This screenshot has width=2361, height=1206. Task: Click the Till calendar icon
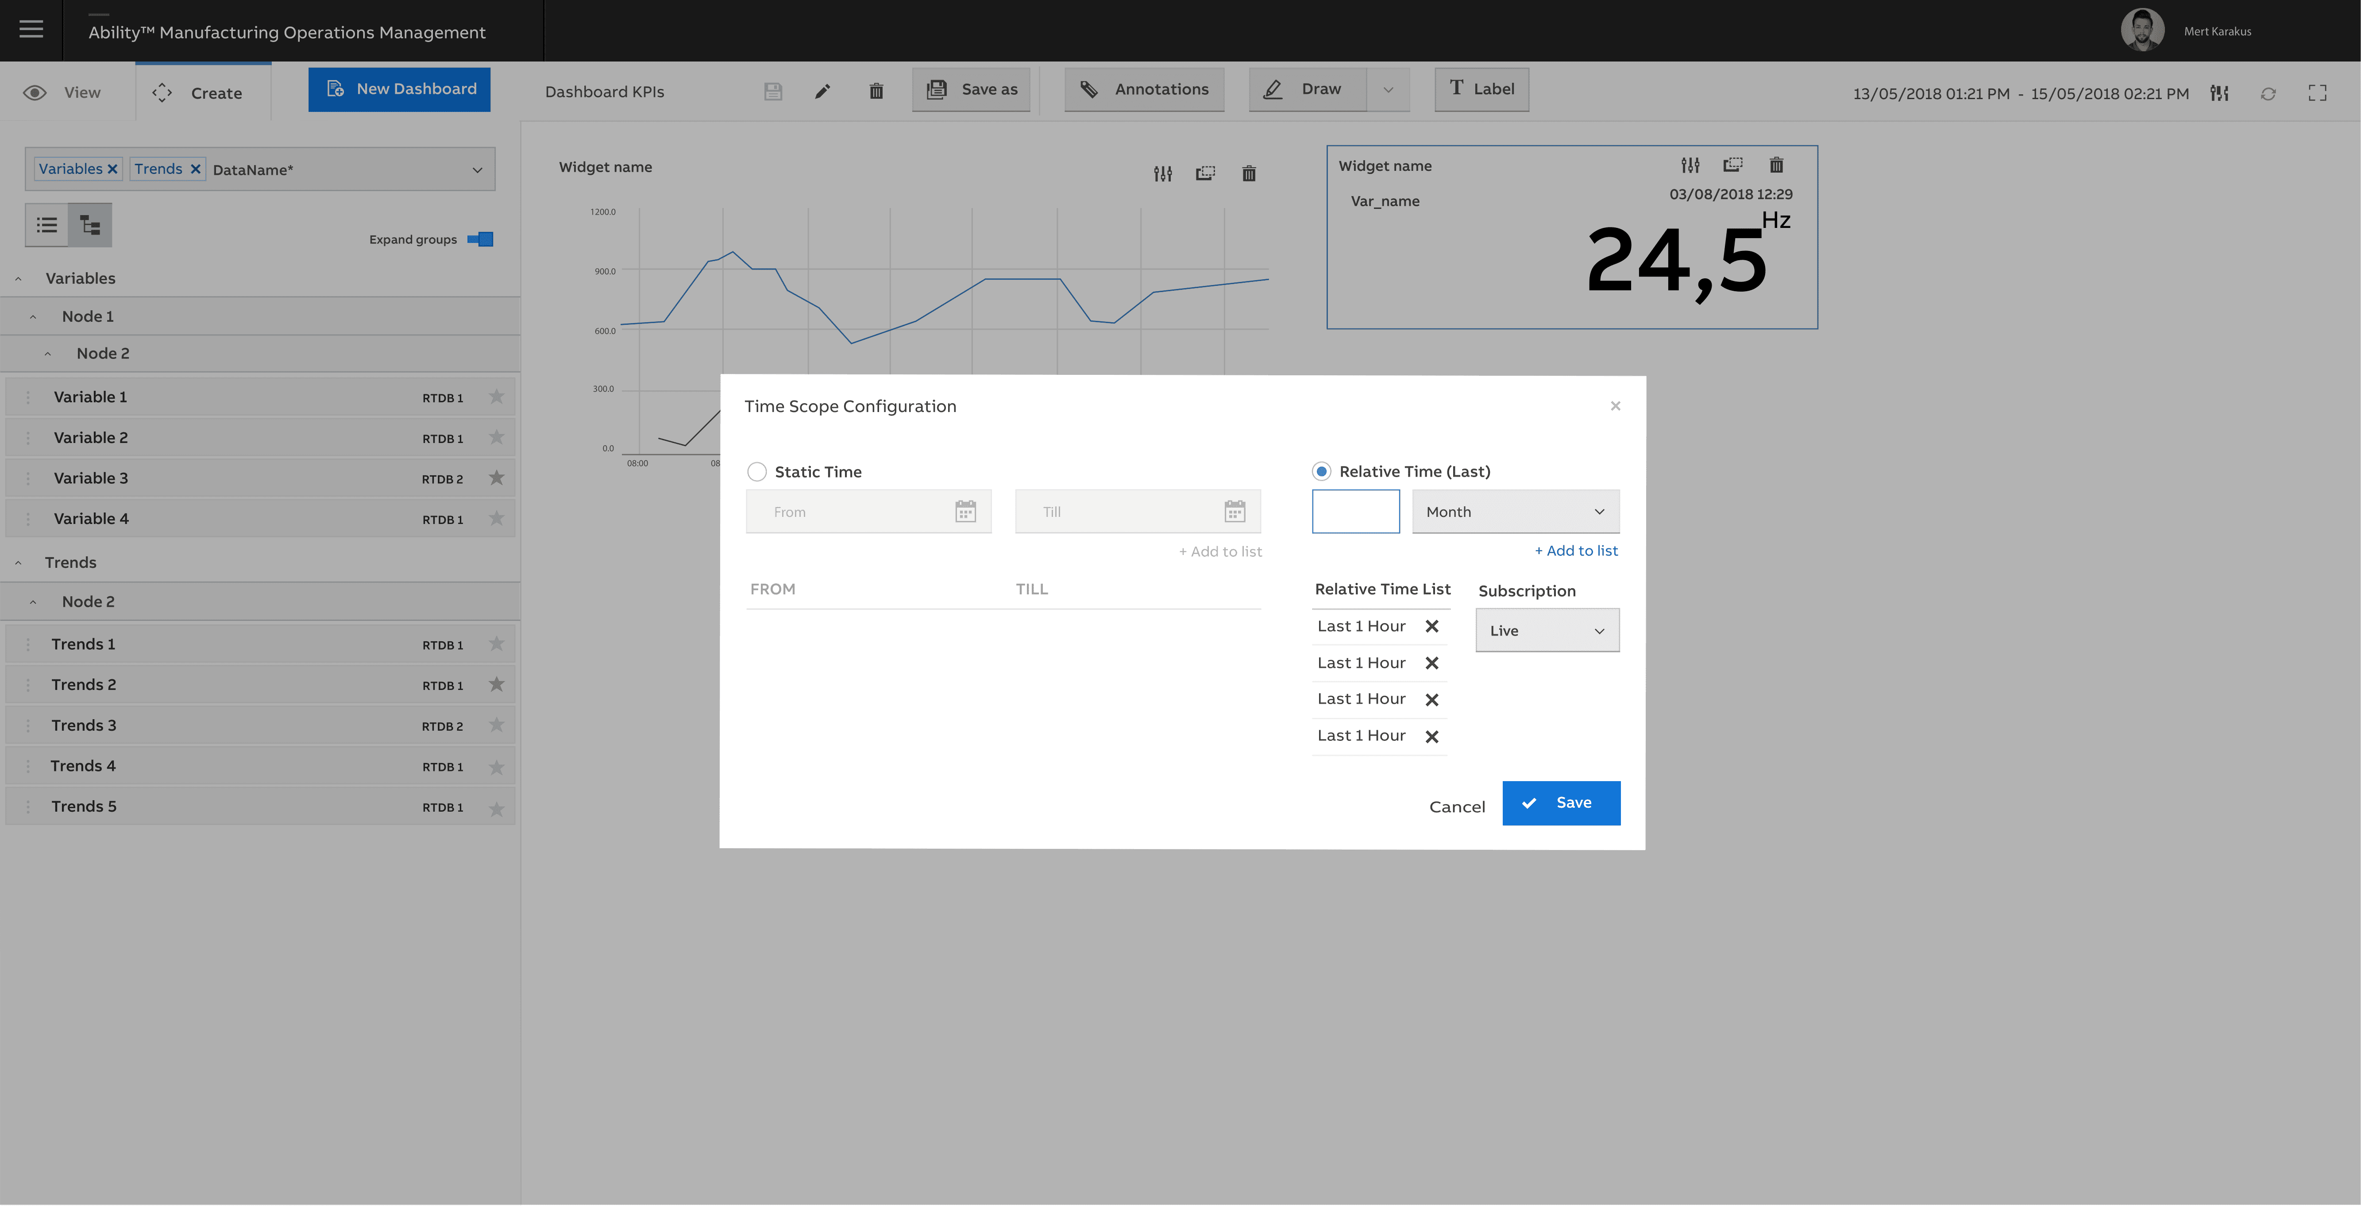(1235, 511)
